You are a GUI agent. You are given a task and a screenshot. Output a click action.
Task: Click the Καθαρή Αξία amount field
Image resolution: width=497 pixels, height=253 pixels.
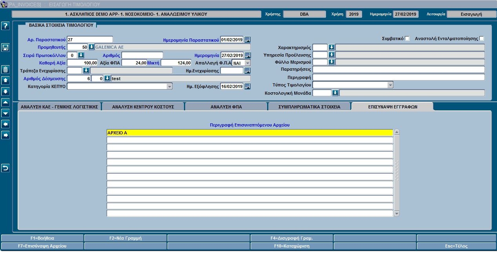pyautogui.click(x=82, y=63)
